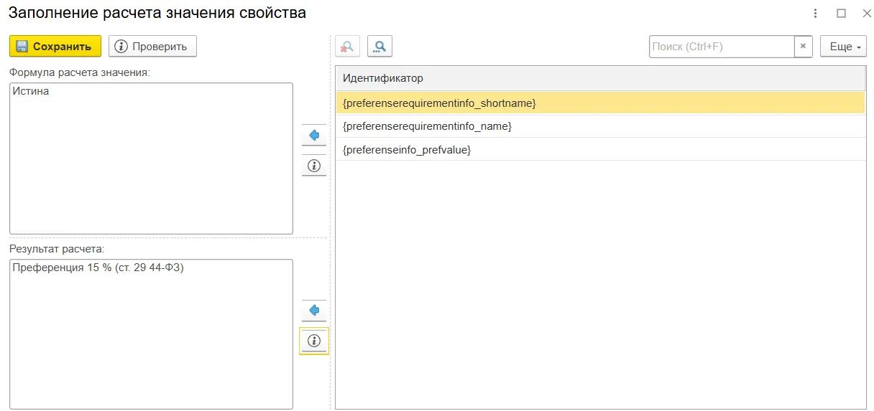Click in the formula text area with Истина

151,159
